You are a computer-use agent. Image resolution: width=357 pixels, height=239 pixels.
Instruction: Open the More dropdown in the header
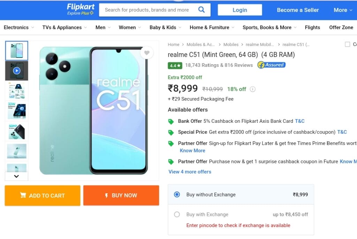click(x=343, y=10)
